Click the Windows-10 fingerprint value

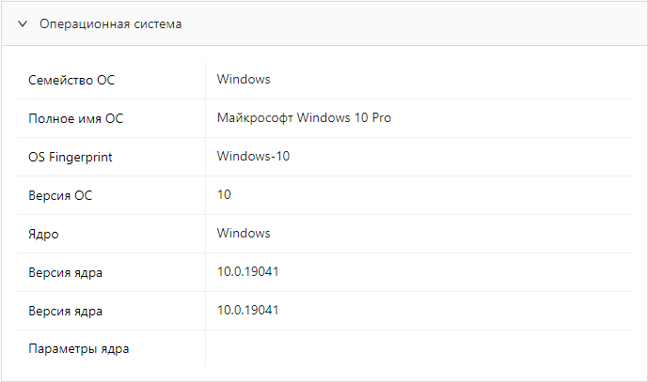coord(253,157)
